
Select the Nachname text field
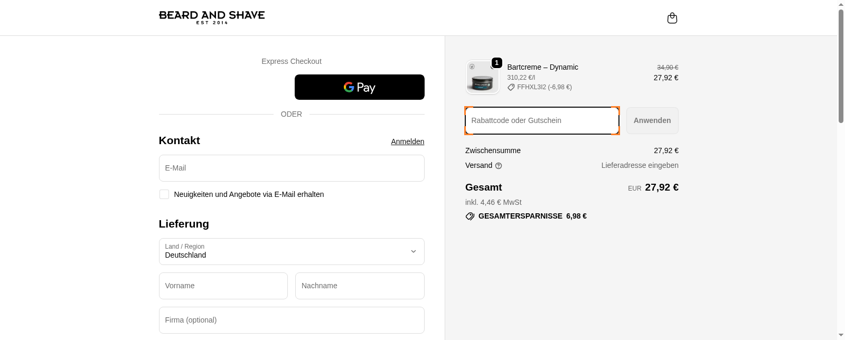tap(360, 286)
